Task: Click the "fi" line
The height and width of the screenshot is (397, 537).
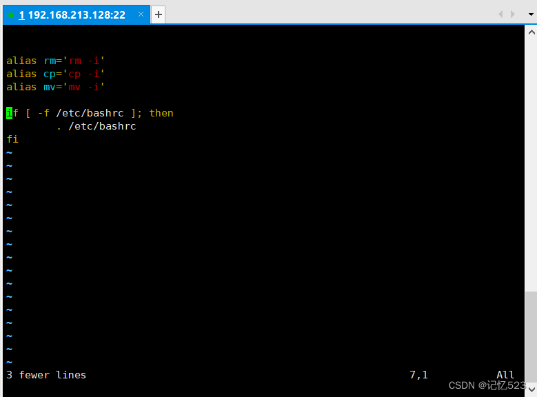Action: click(12, 139)
